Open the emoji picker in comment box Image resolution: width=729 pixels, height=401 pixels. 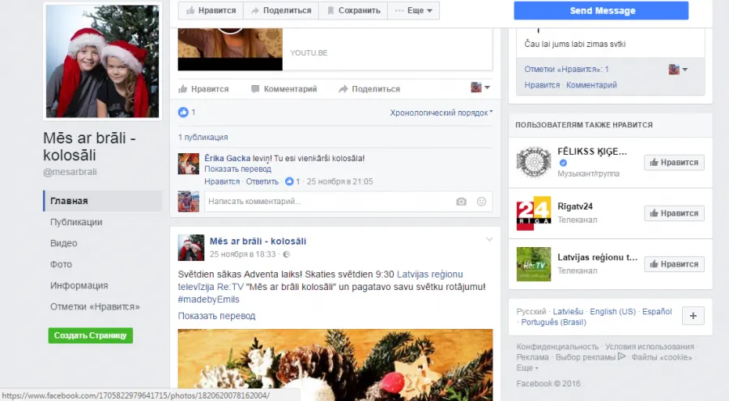click(482, 202)
